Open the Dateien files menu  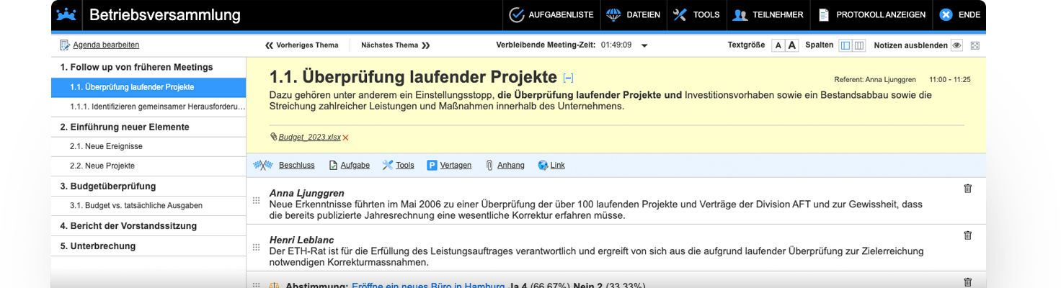(x=634, y=15)
